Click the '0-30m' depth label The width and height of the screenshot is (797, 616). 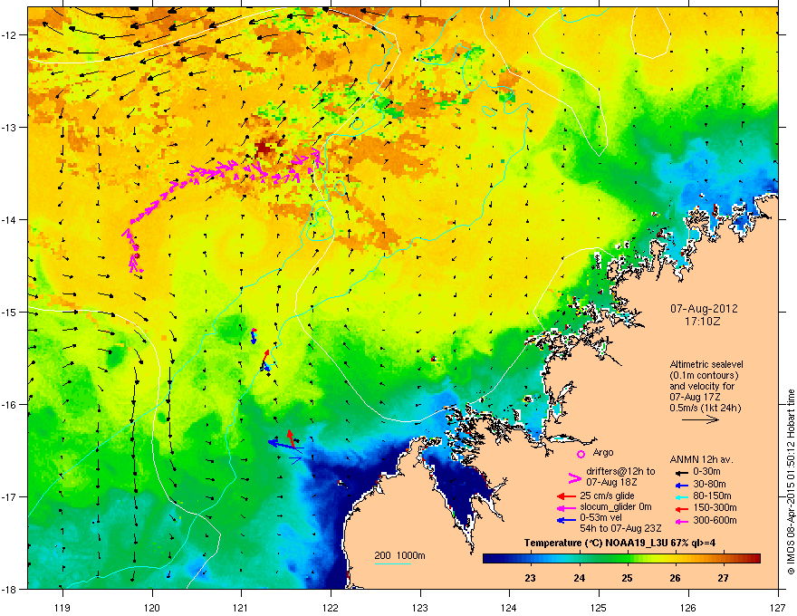pyautogui.click(x=706, y=472)
